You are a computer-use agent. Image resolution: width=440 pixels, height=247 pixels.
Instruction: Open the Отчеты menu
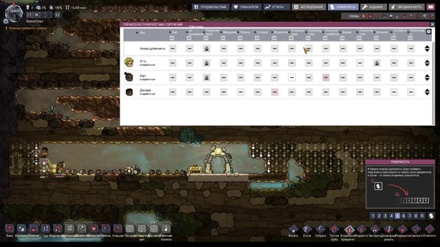(276, 7)
